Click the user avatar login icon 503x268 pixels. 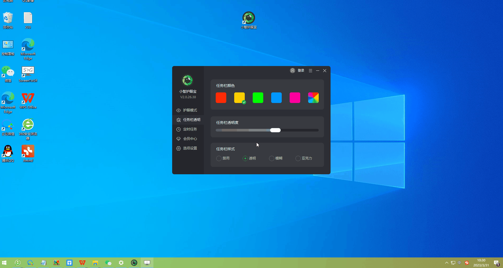click(x=292, y=70)
